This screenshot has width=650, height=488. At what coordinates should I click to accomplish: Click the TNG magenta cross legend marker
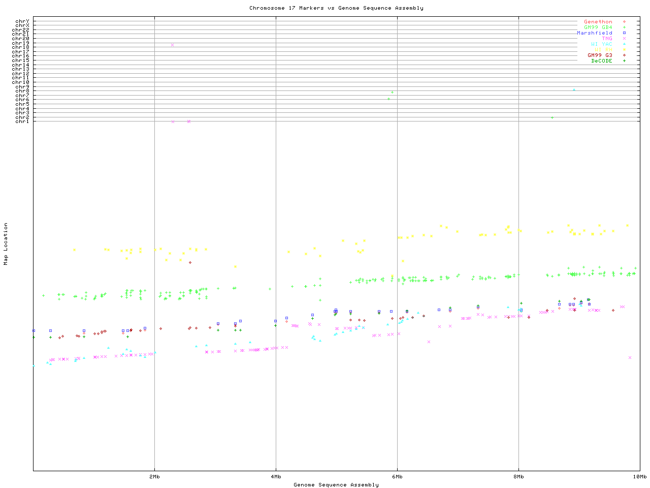tap(624, 39)
